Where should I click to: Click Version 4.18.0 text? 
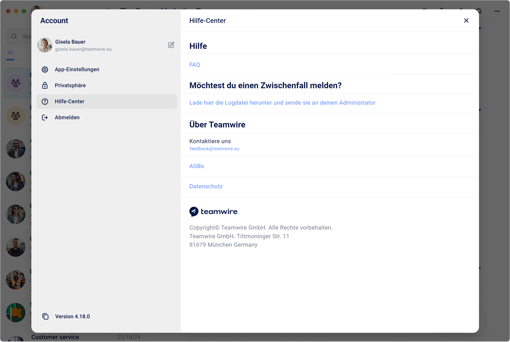[72, 317]
